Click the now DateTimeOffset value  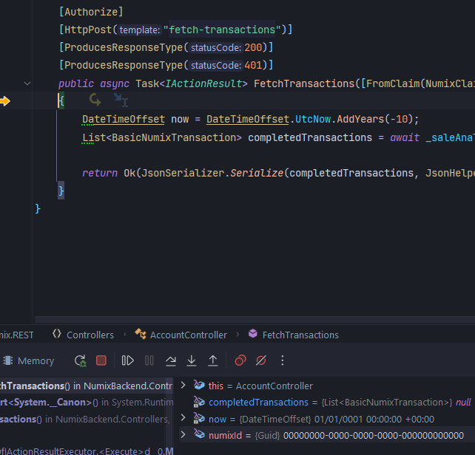(374, 419)
